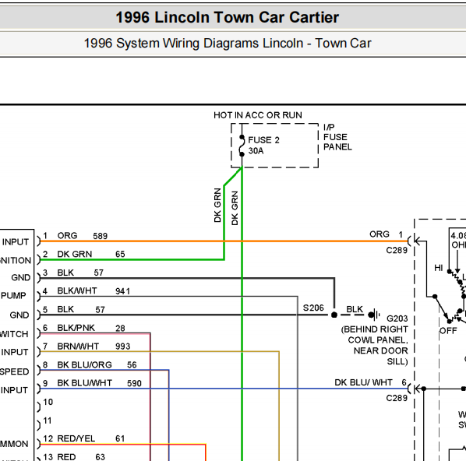Click circuit number '63' on the RED wire
Screen dimensions: 466x461
point(100,457)
